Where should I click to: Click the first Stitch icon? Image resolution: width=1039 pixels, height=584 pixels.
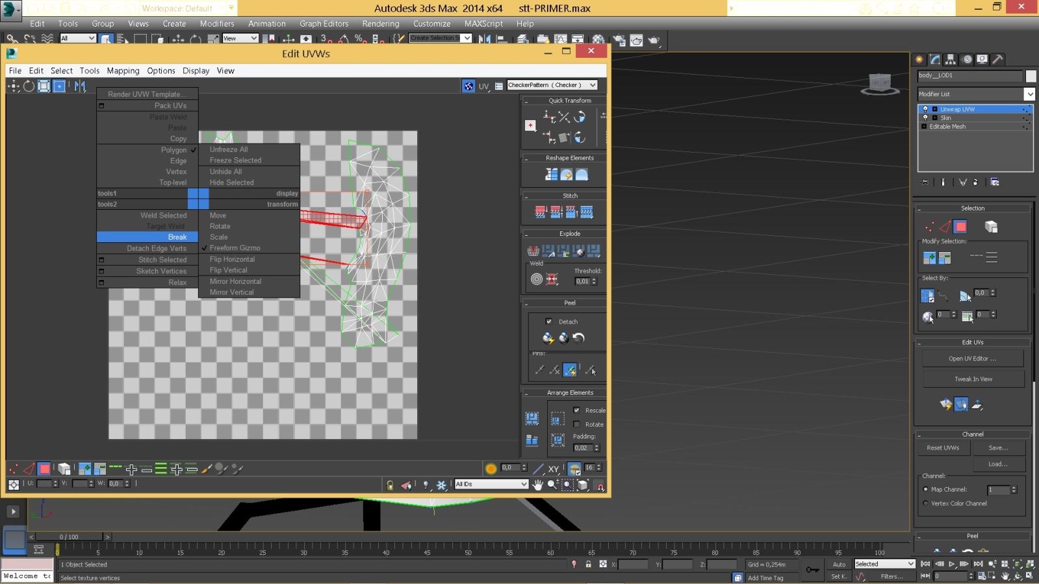point(540,212)
